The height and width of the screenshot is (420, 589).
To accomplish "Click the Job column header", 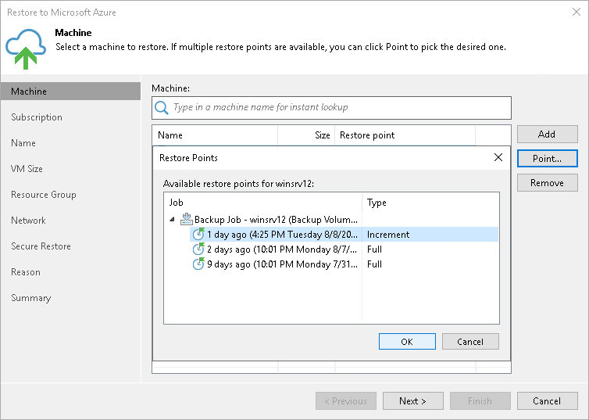I will 263,203.
